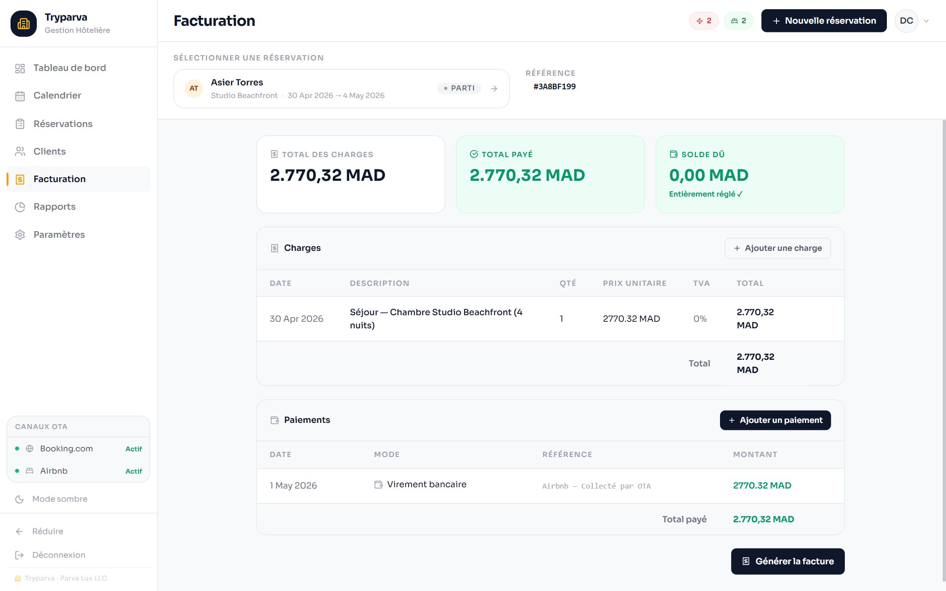Click the Tryparva hotel logo icon
946x591 pixels.
click(24, 24)
